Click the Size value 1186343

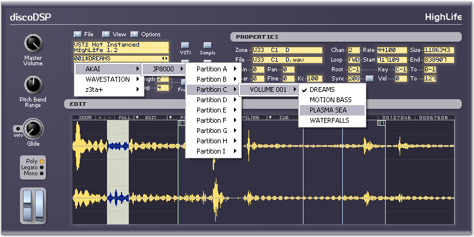439,50
